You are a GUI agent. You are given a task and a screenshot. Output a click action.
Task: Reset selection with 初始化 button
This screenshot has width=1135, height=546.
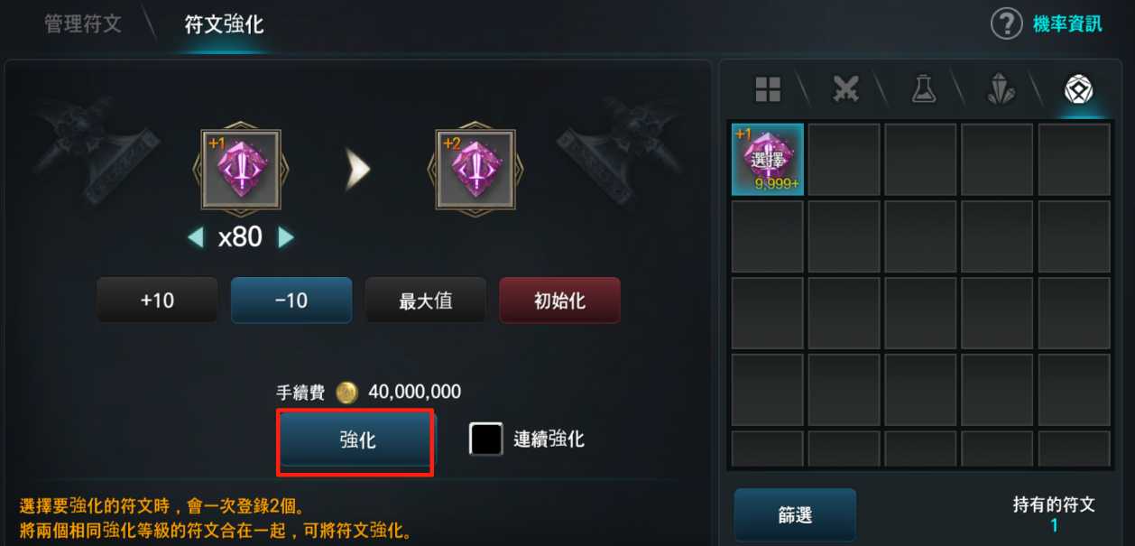click(x=559, y=301)
